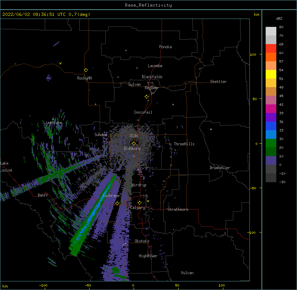Click the km unit label at top right

pos(256,14)
